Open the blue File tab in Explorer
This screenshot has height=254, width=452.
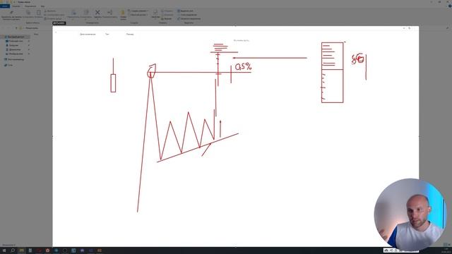point(5,6)
